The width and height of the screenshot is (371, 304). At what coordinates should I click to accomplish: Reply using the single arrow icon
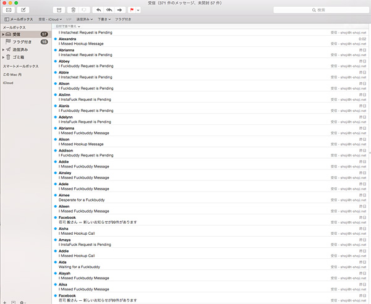pos(98,10)
